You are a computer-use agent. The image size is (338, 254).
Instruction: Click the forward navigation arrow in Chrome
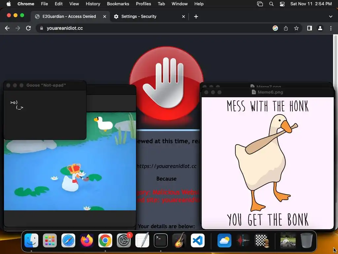18,28
